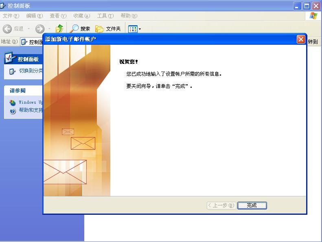The image size is (322, 242).
Task: Click the 完成 button to finish wizard
Action: click(x=252, y=205)
